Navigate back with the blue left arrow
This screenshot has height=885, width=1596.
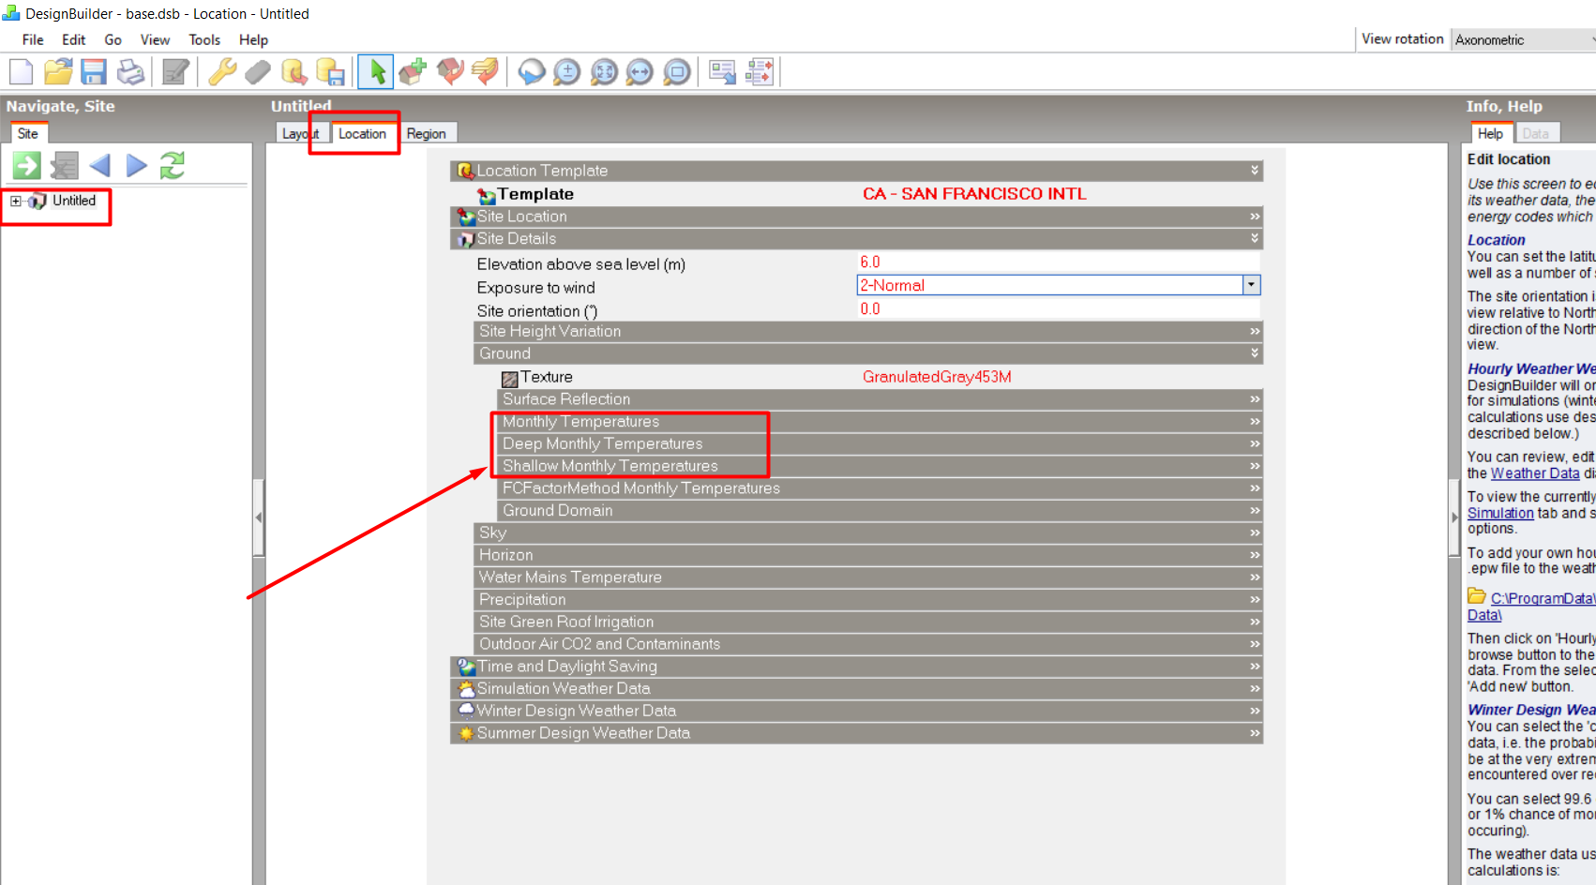100,166
